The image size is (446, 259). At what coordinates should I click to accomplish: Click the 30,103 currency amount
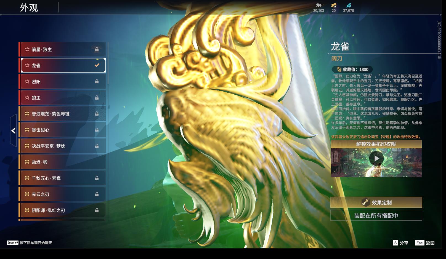coord(318,10)
